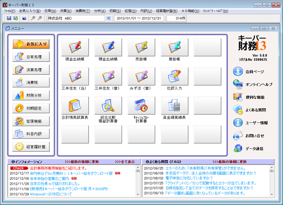This screenshot has height=205, width=283.
Task: Click the FAQ panel scroll down arrow
Action: 272,194
